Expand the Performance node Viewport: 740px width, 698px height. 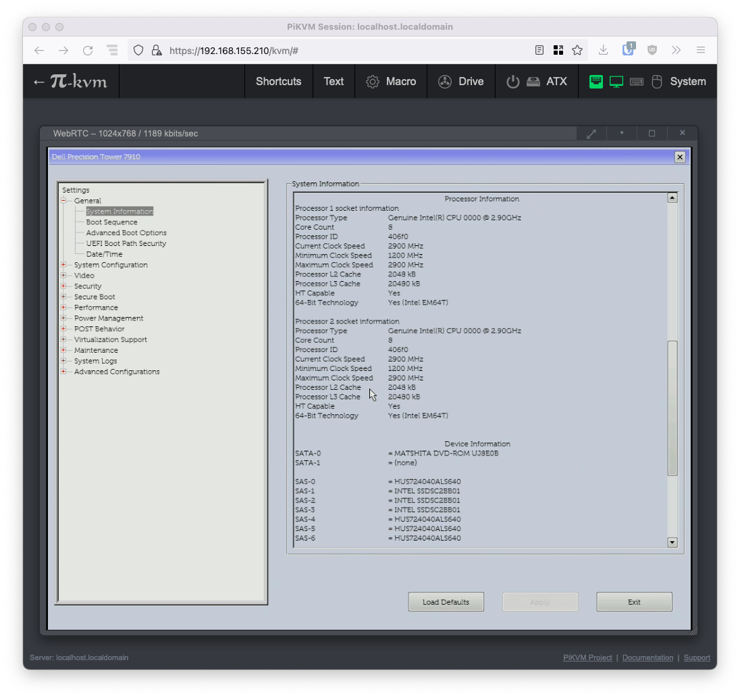point(63,307)
